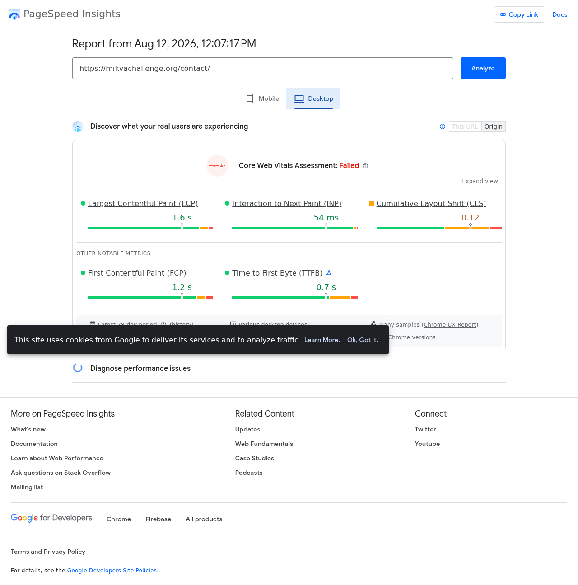This screenshot has width=578, height=585.
Task: Open Documentation footer link
Action: (x=34, y=444)
